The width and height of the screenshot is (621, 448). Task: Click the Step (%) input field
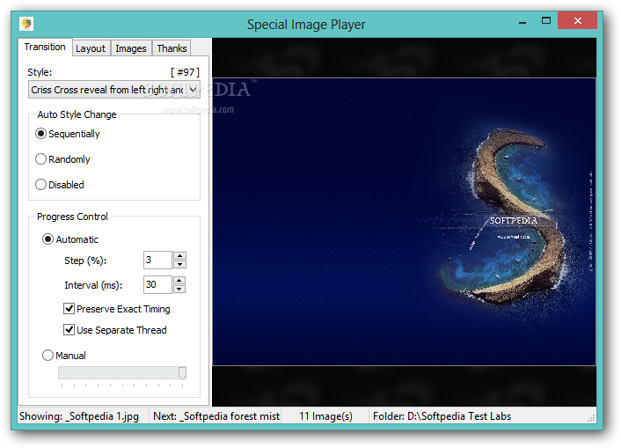(x=157, y=260)
